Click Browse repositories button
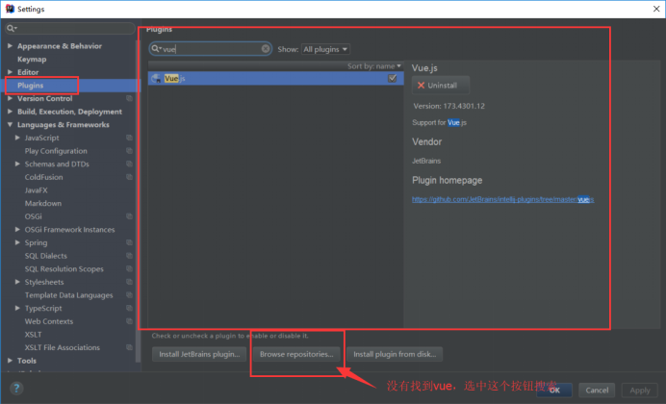Viewport: 666px width, 404px height. [x=296, y=354]
